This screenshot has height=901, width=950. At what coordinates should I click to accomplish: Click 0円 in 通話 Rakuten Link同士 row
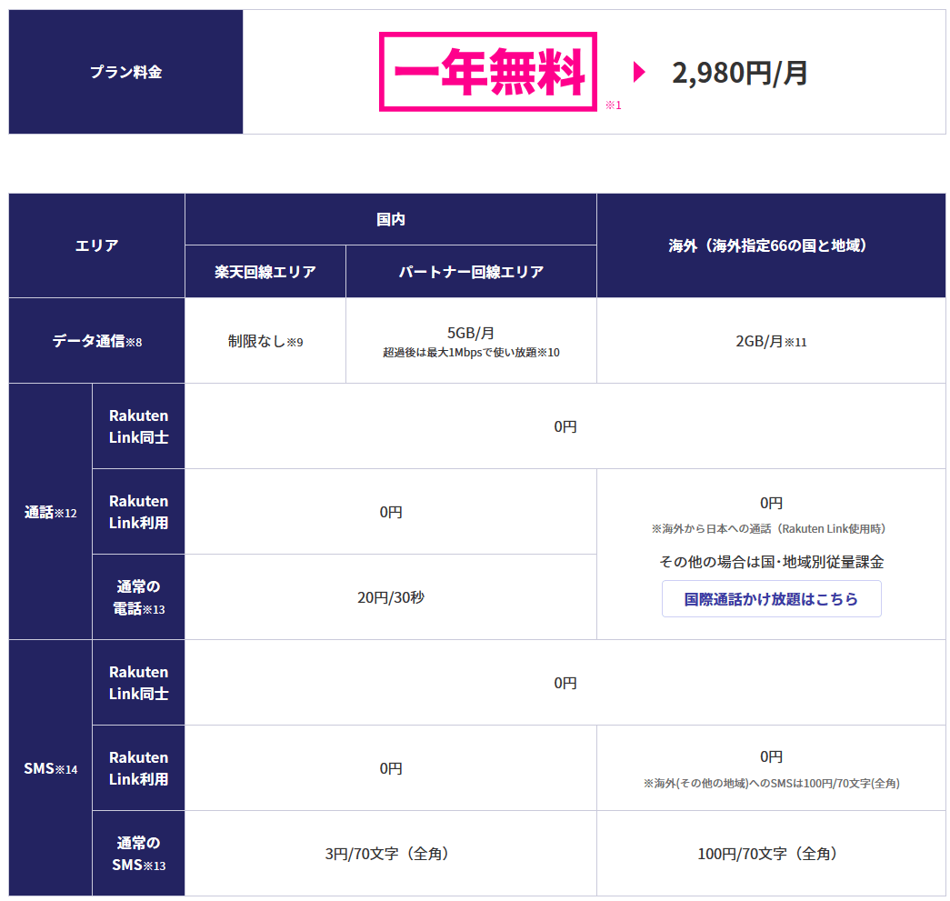coord(565,426)
